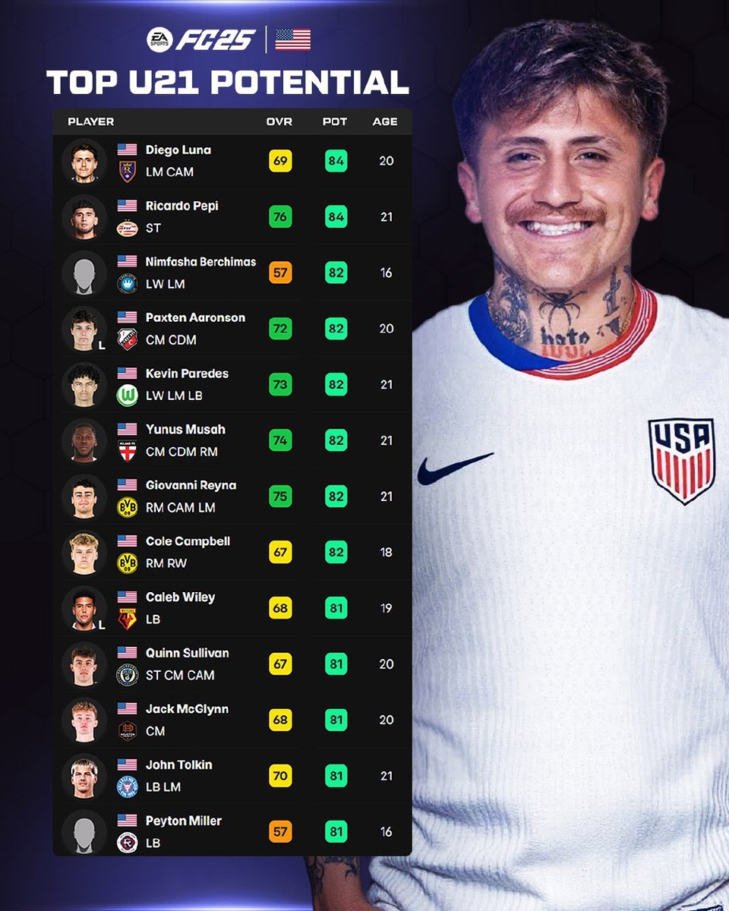
Task: Click the Paxten Aaronson name
Action: (x=195, y=317)
